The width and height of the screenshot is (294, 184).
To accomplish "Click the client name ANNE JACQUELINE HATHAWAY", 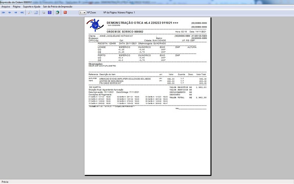I will tap(116, 36).
